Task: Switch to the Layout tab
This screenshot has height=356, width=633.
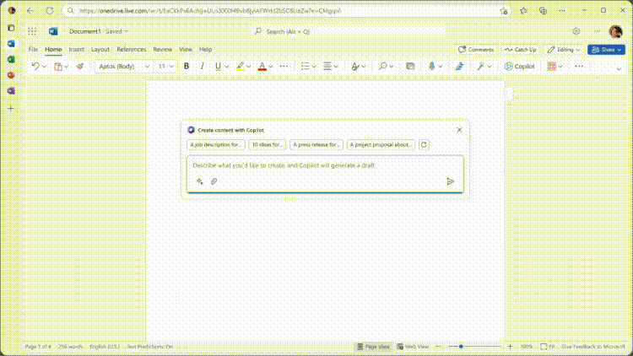Action: [x=100, y=50]
